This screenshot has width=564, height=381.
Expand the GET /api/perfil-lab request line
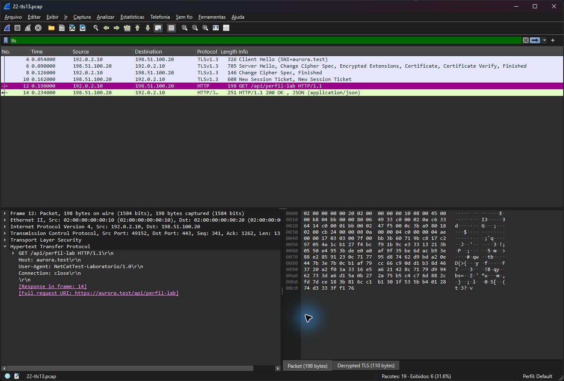coord(13,253)
